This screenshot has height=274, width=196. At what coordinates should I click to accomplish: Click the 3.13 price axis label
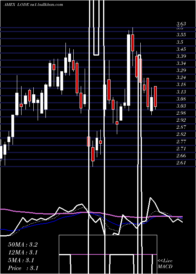point(181,92)
